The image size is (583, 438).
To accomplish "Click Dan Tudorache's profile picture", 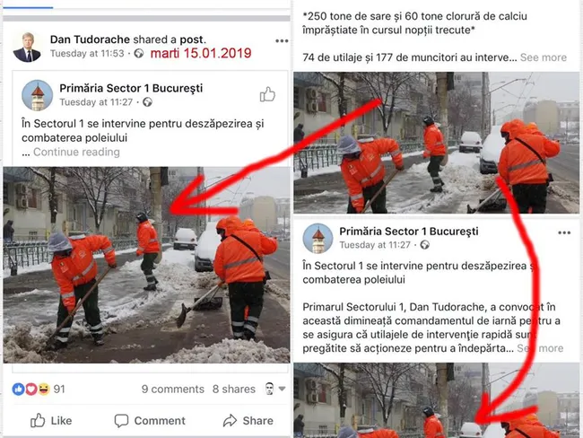I will click(x=27, y=48).
